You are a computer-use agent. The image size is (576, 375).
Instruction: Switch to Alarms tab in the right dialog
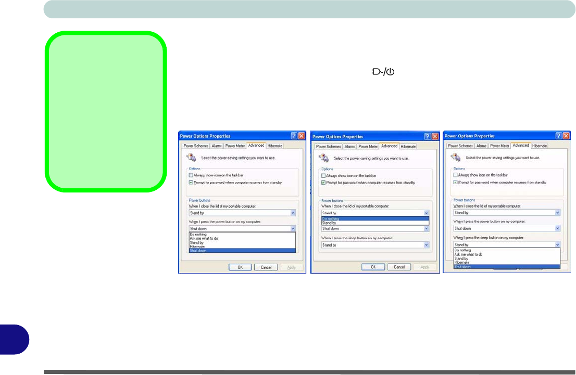tap(481, 146)
